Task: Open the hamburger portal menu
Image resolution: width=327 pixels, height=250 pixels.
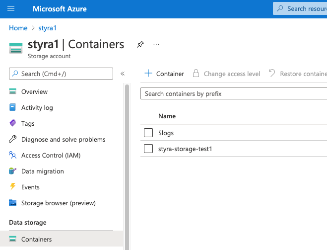Action: point(11,8)
